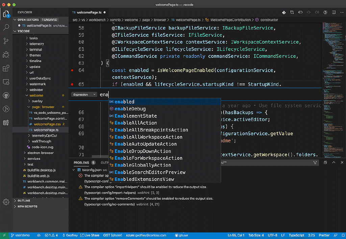
Task: Open the Extensions view icon
Action: pyautogui.click(x=6, y=68)
